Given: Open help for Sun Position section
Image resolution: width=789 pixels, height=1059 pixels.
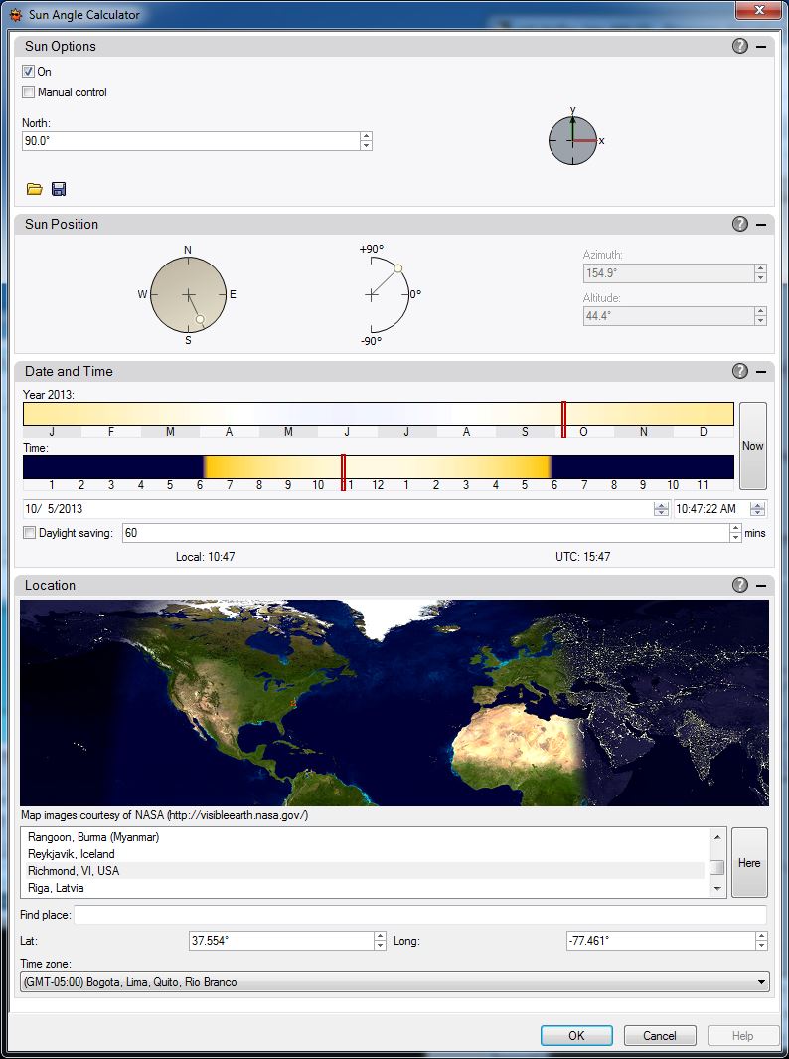Looking at the screenshot, I should (739, 224).
